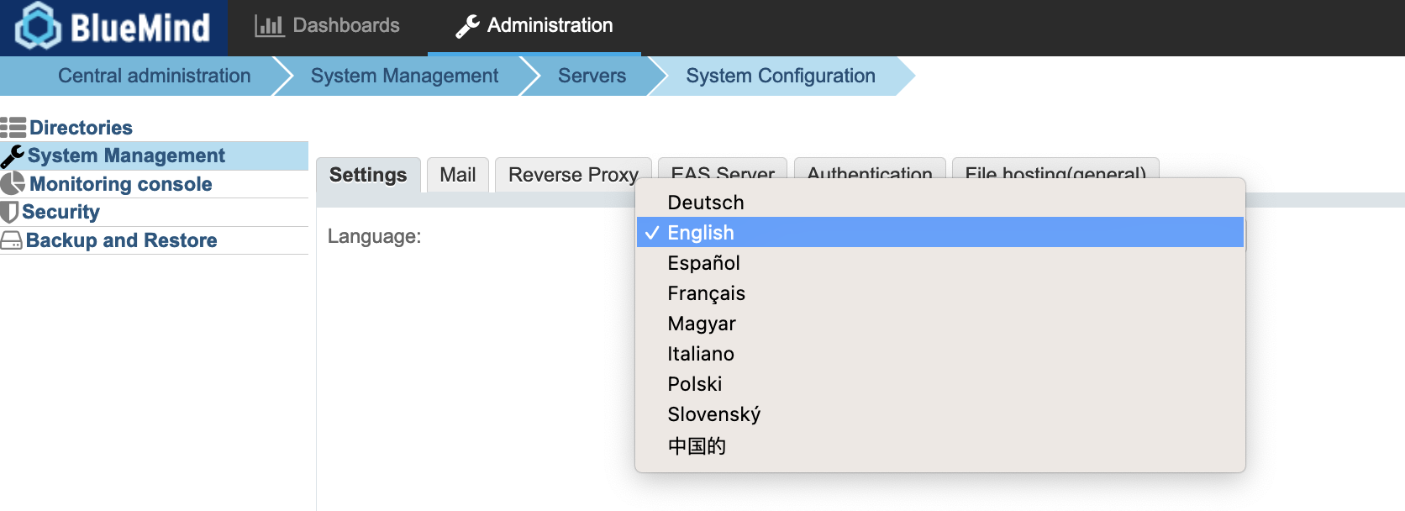Viewport: 1405px width, 511px height.
Task: Click the Backup and Restore drive icon
Action: 12,241
